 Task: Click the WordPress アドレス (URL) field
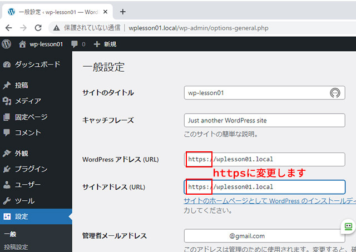(x=265, y=159)
